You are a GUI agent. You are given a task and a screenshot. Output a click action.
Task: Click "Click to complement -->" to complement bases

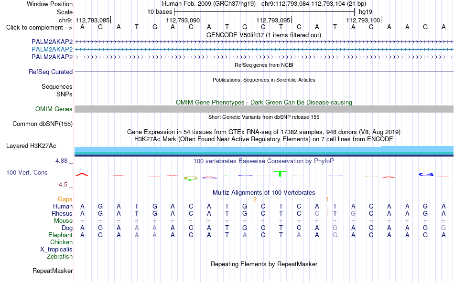tap(39, 28)
